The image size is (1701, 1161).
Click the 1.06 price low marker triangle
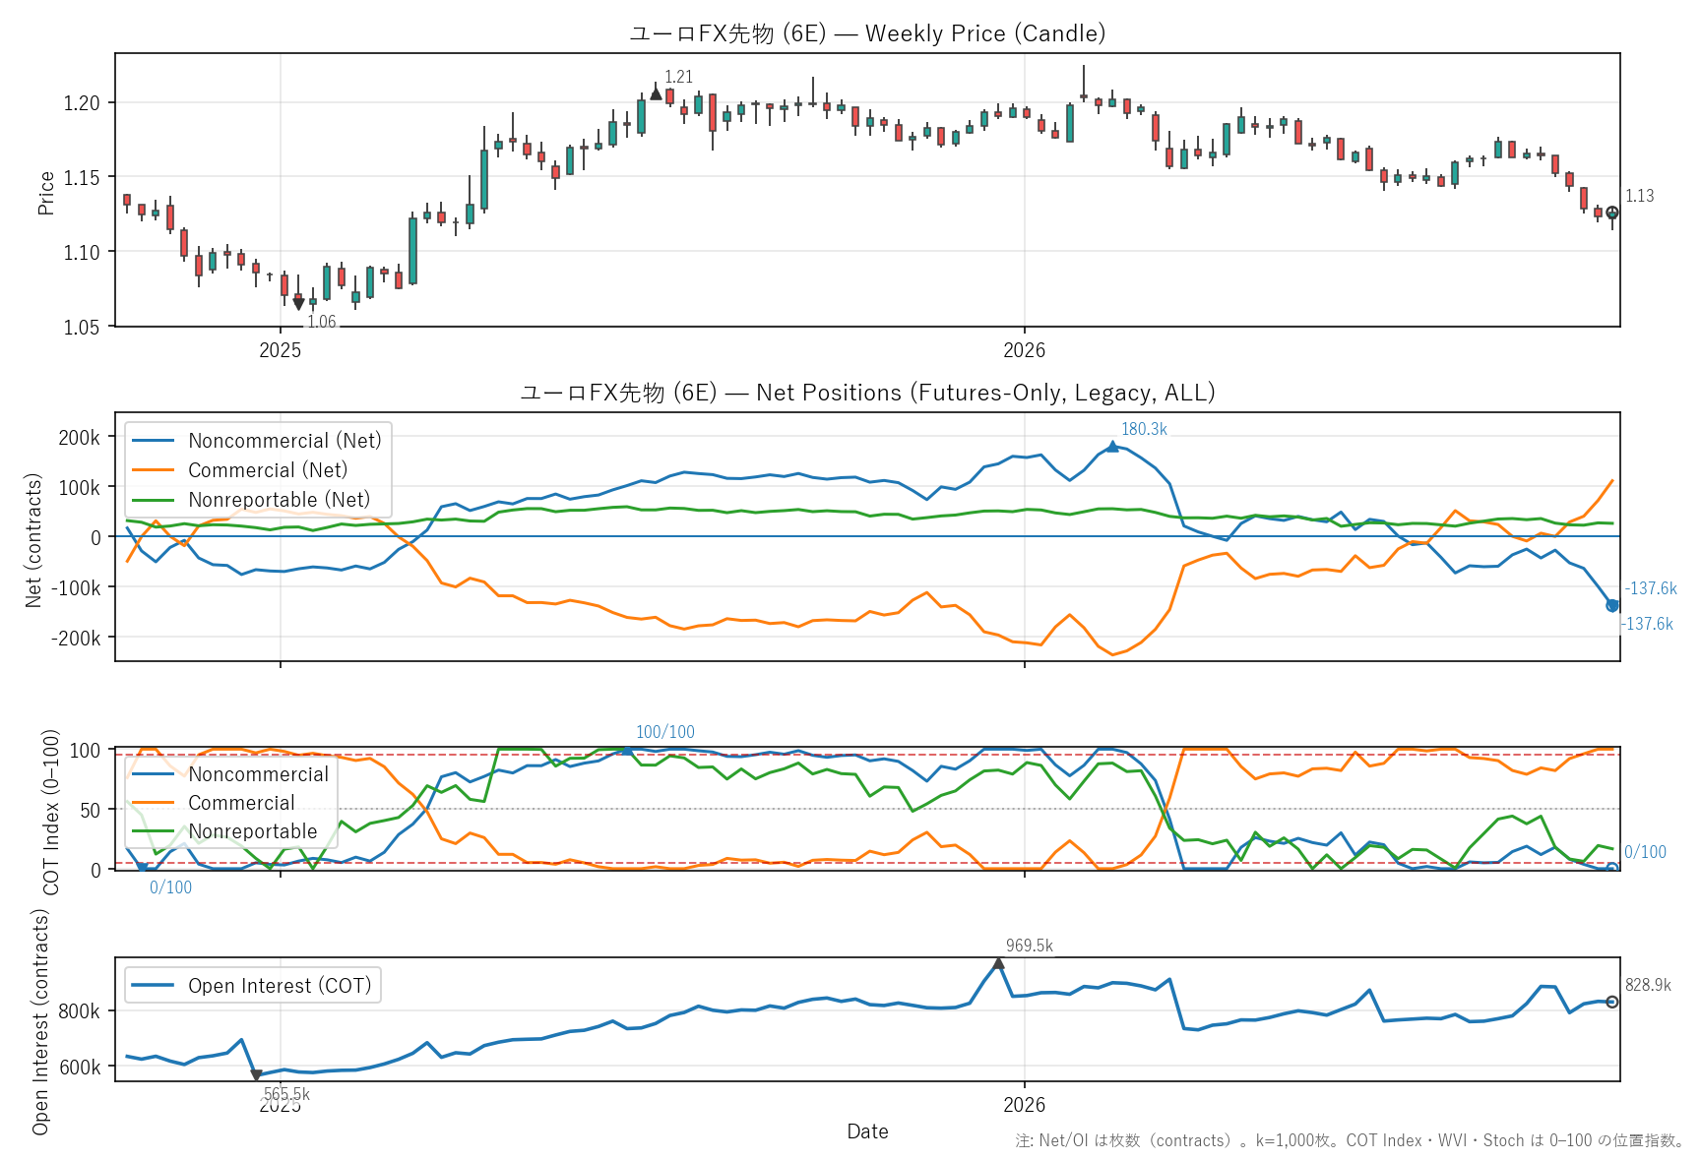(x=298, y=305)
